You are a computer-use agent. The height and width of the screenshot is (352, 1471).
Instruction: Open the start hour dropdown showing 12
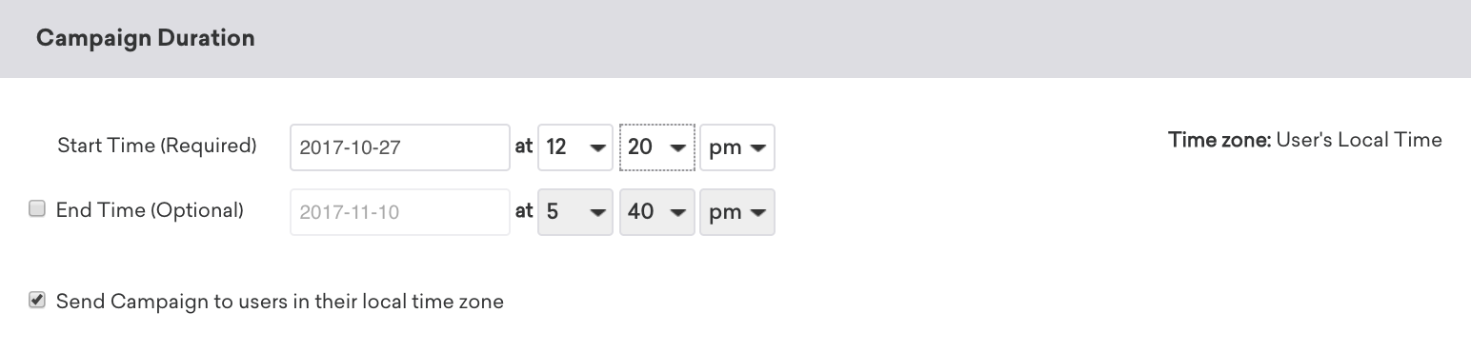click(x=575, y=147)
